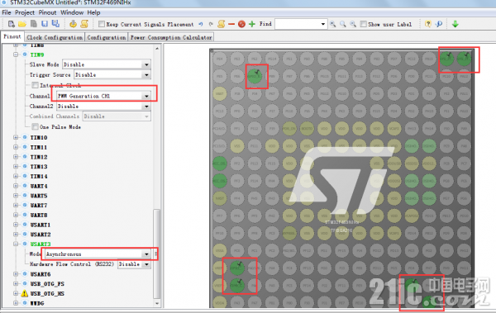Check the One Pulse Mode box
The width and height of the screenshot is (496, 313).
(x=35, y=127)
